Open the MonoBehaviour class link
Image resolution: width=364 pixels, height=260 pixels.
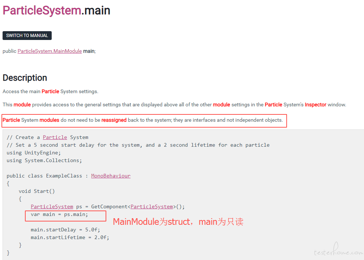[111, 176]
